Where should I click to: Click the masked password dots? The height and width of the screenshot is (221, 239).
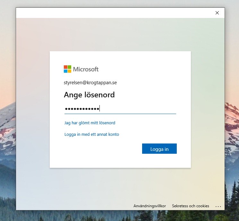coord(82,109)
